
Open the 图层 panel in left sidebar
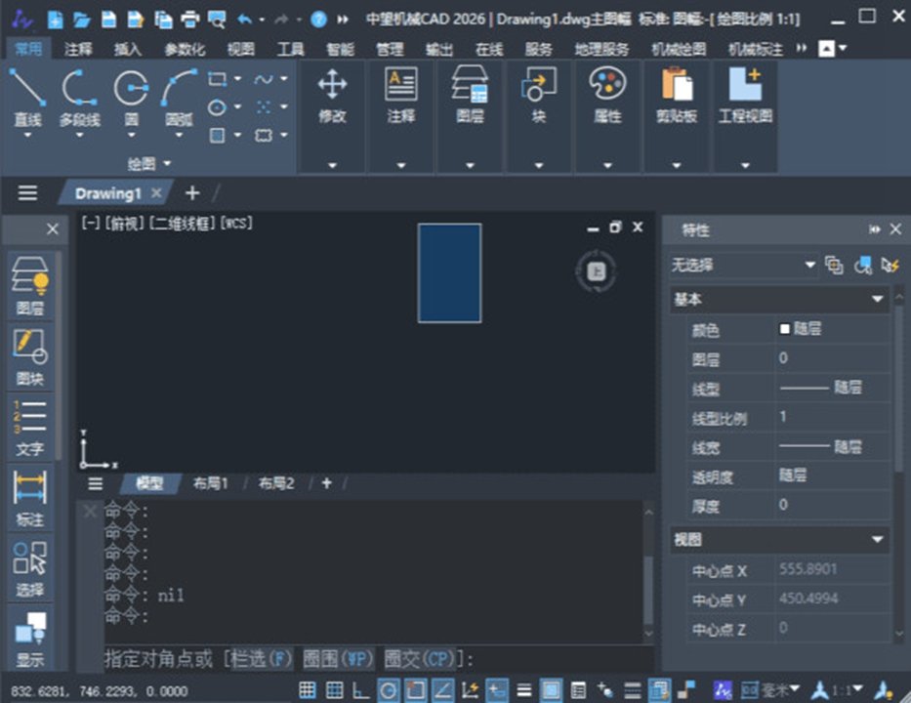(30, 285)
